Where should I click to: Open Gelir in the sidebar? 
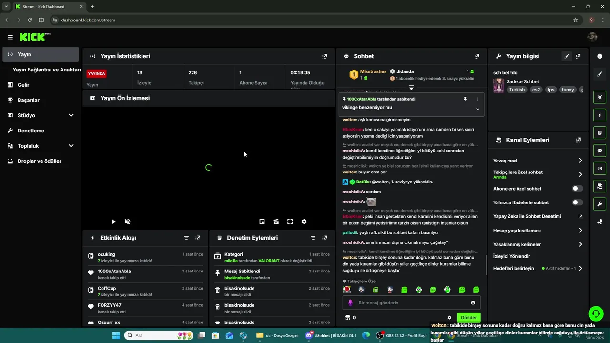(41, 85)
